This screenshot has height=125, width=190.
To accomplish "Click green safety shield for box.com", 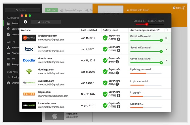I will coord(105,49).
